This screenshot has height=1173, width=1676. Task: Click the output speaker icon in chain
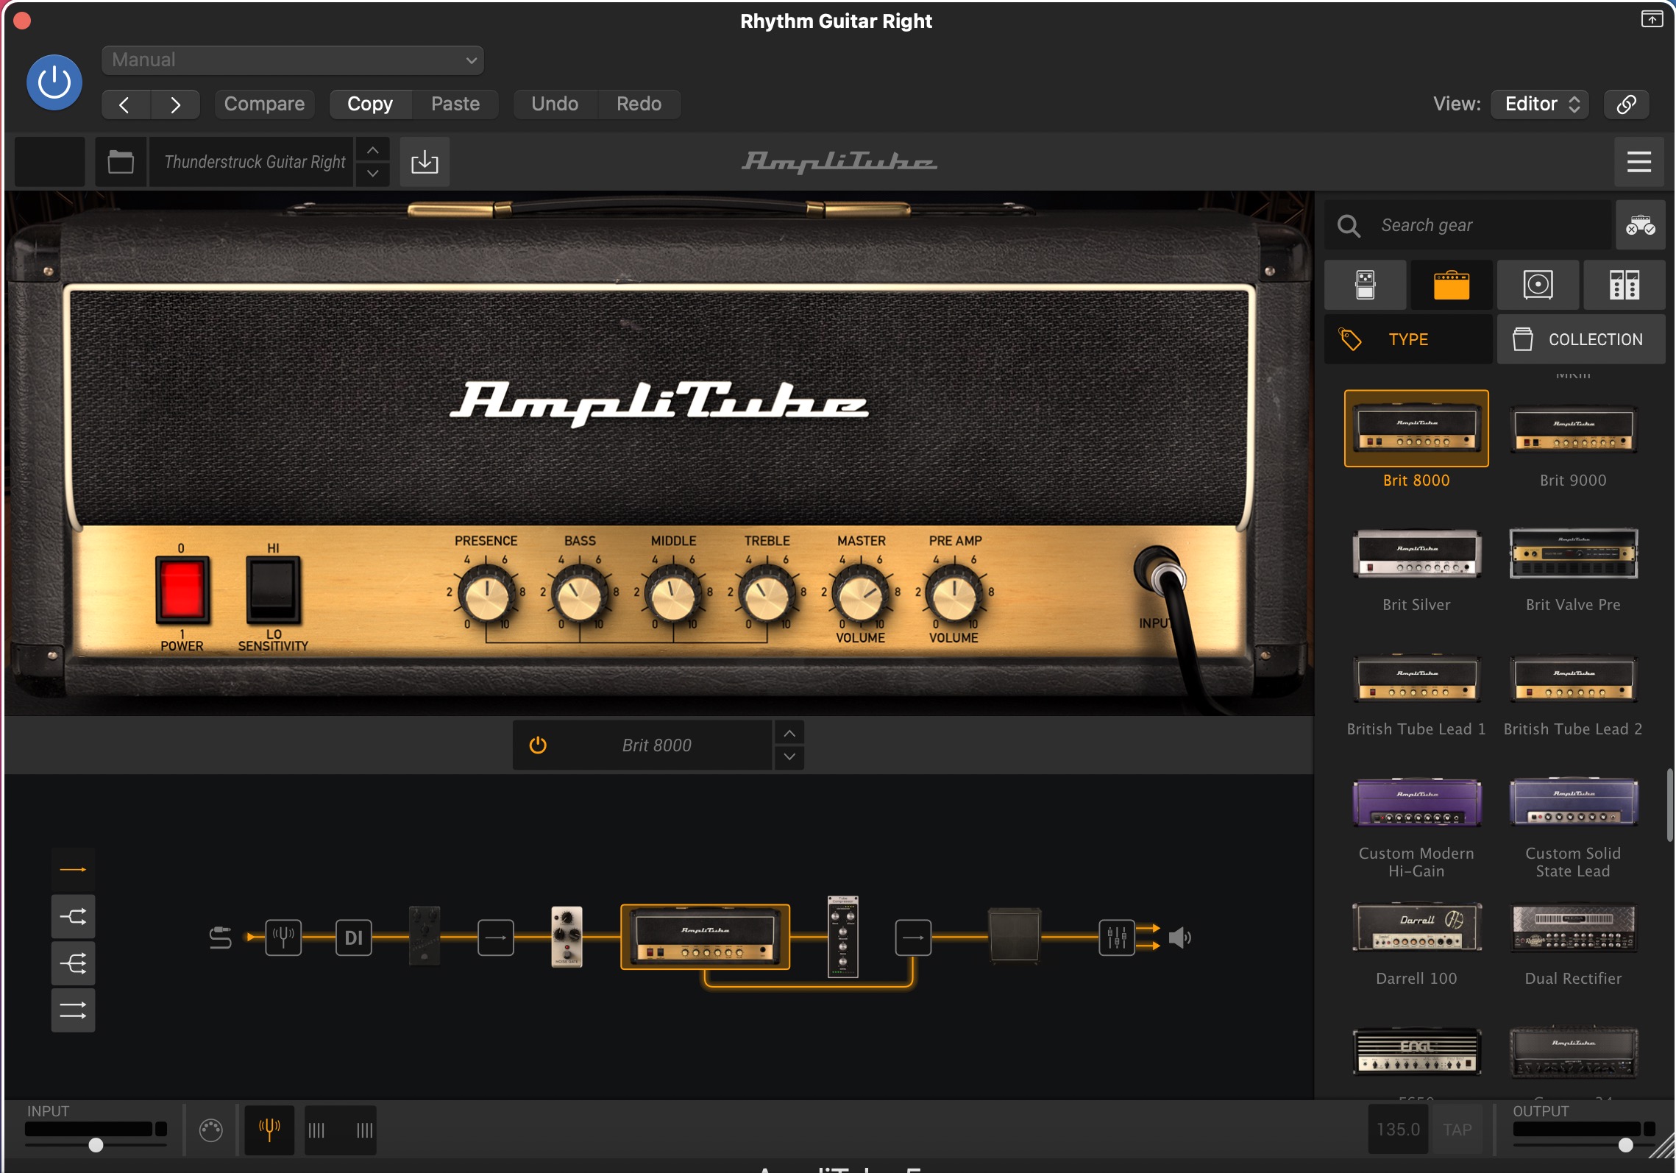[1179, 938]
